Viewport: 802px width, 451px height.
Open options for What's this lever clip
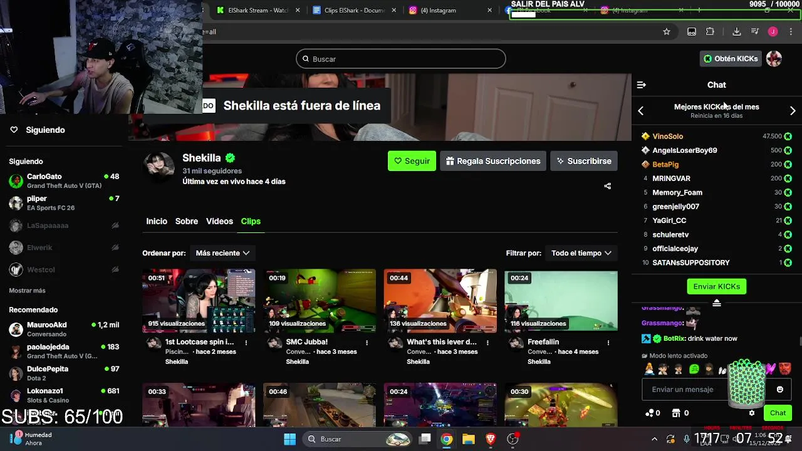tap(488, 343)
